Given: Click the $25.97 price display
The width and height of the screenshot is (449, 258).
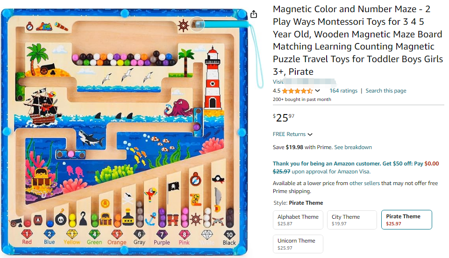Looking at the screenshot, I should pyautogui.click(x=284, y=117).
